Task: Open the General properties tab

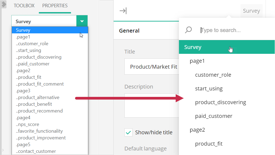Action: (129, 30)
